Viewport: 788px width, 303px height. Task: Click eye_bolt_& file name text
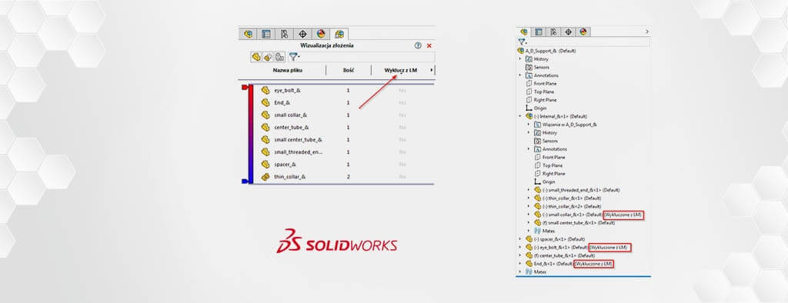tap(288, 91)
